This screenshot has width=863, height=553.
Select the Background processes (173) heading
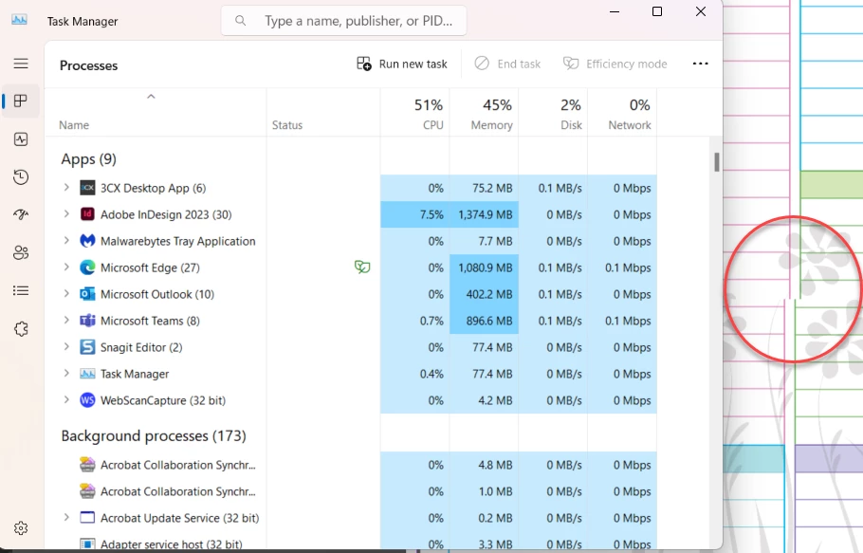pyautogui.click(x=154, y=435)
